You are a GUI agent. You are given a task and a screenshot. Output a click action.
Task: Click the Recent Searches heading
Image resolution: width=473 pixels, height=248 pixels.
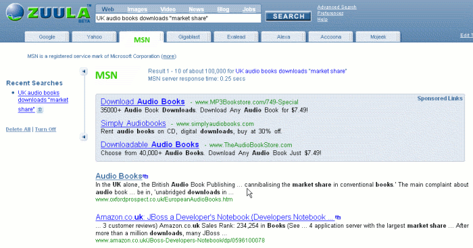[34, 83]
